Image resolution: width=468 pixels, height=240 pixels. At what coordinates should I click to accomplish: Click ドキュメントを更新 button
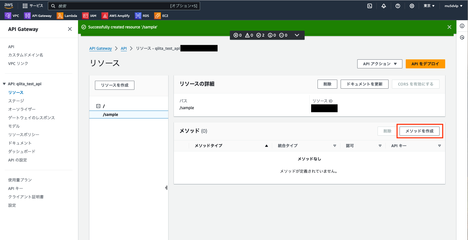(x=365, y=84)
